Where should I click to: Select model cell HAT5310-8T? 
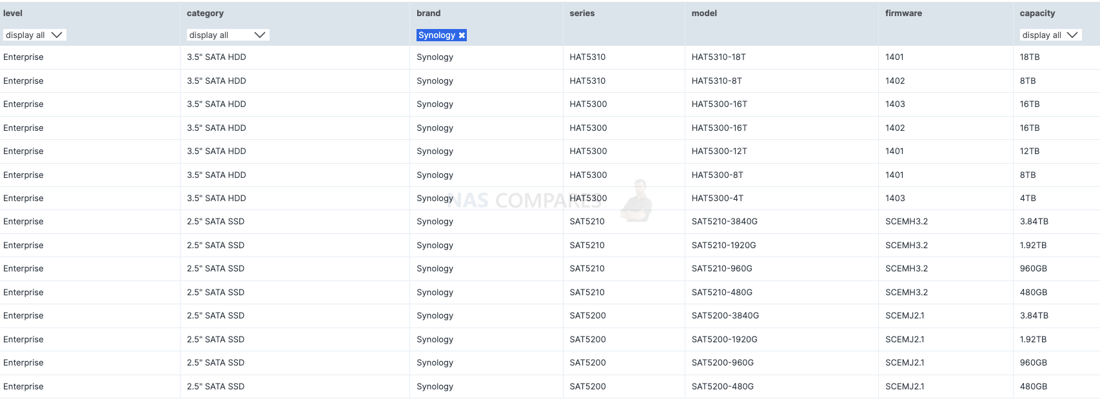point(717,81)
